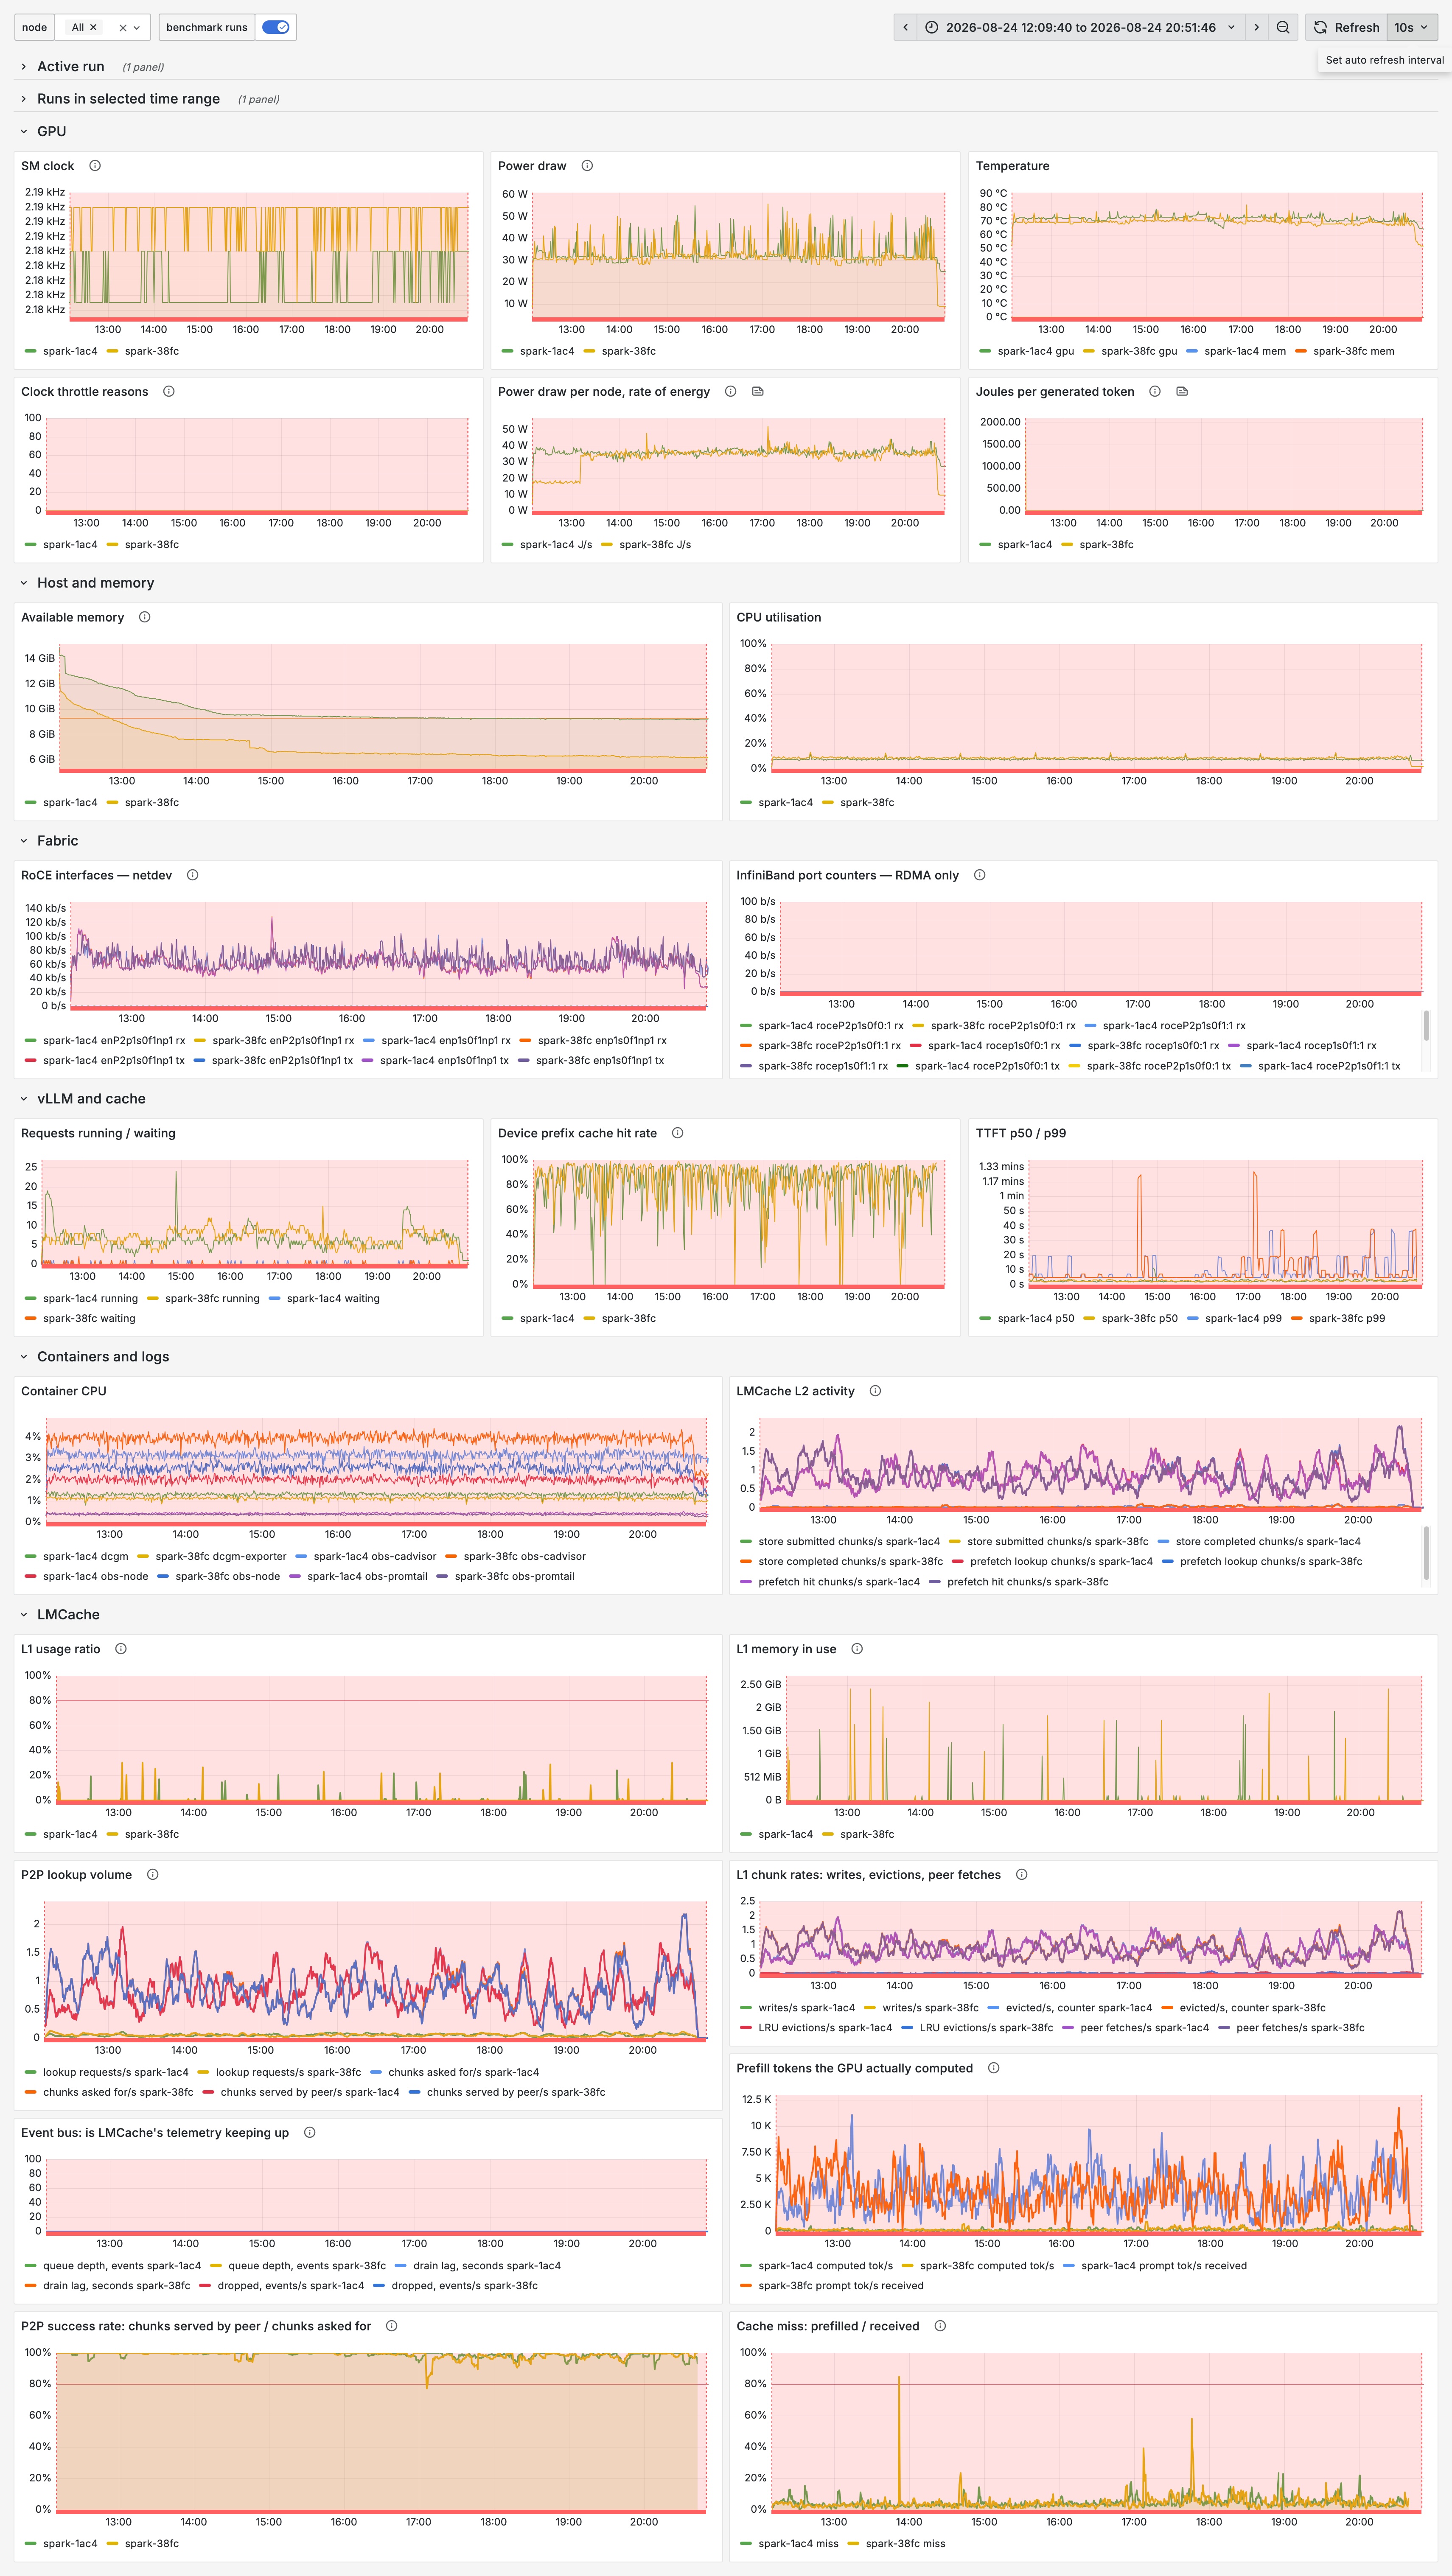Collapse the vLLM and cache section
The height and width of the screenshot is (2576, 1452).
pos(91,1099)
